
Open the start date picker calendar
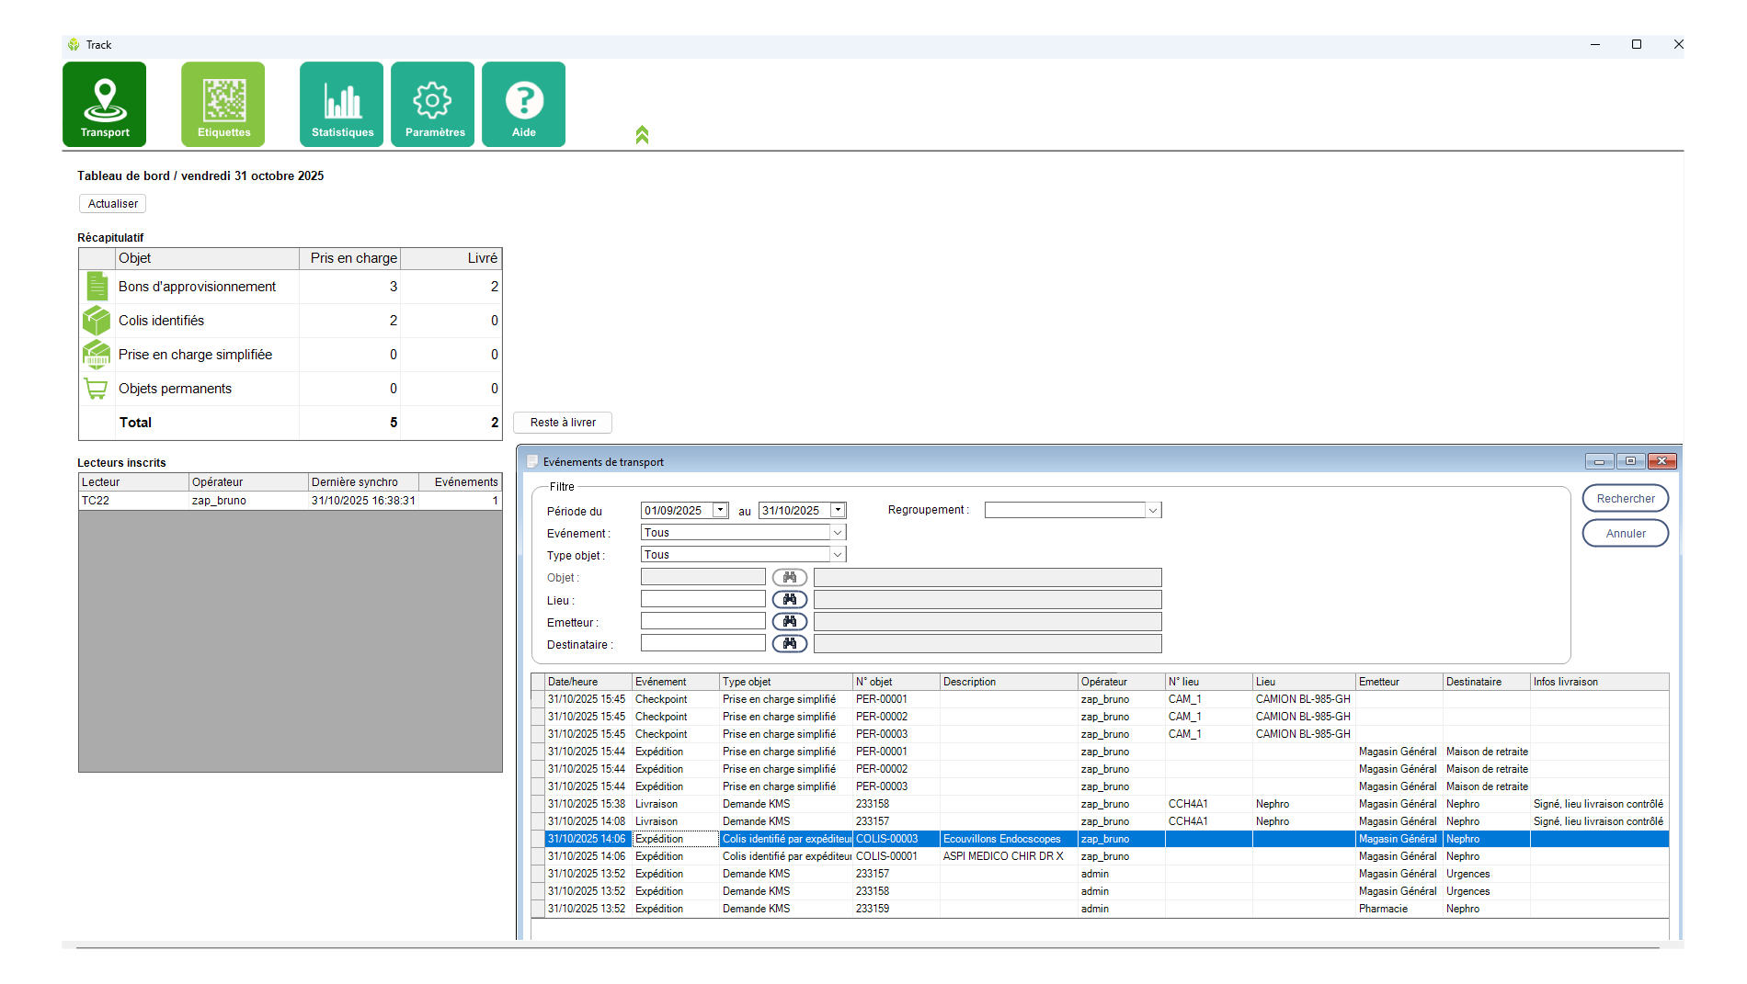click(720, 511)
